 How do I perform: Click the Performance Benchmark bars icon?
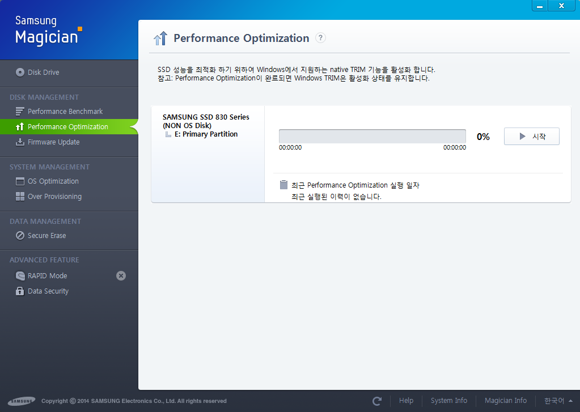point(20,112)
